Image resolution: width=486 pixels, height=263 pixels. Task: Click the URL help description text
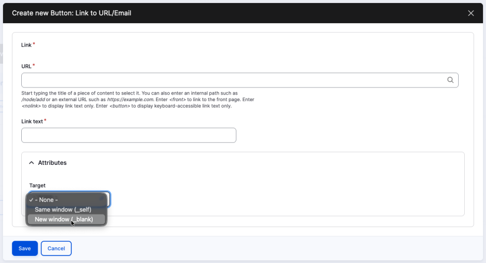pos(138,100)
